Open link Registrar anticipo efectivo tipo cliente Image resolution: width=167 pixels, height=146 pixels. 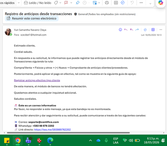click(37, 80)
